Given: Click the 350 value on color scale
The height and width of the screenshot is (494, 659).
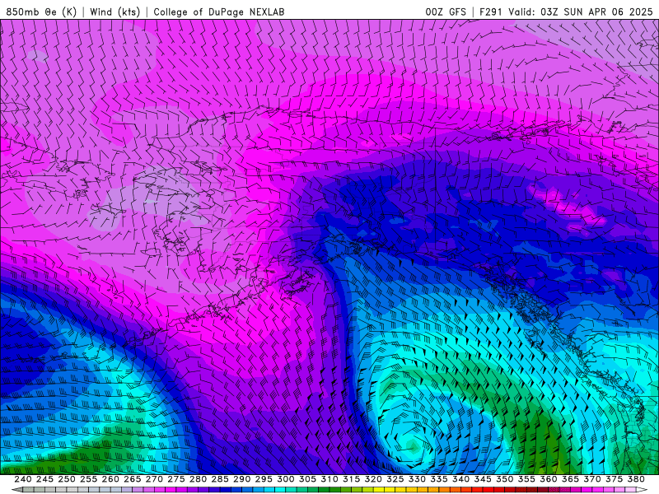Looking at the screenshot, I should [504, 479].
